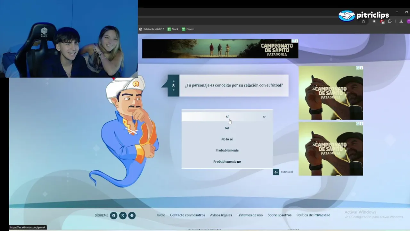This screenshot has height=231, width=410.
Task: Open the Paletools v26.0.12 bookmark
Action: click(151, 29)
